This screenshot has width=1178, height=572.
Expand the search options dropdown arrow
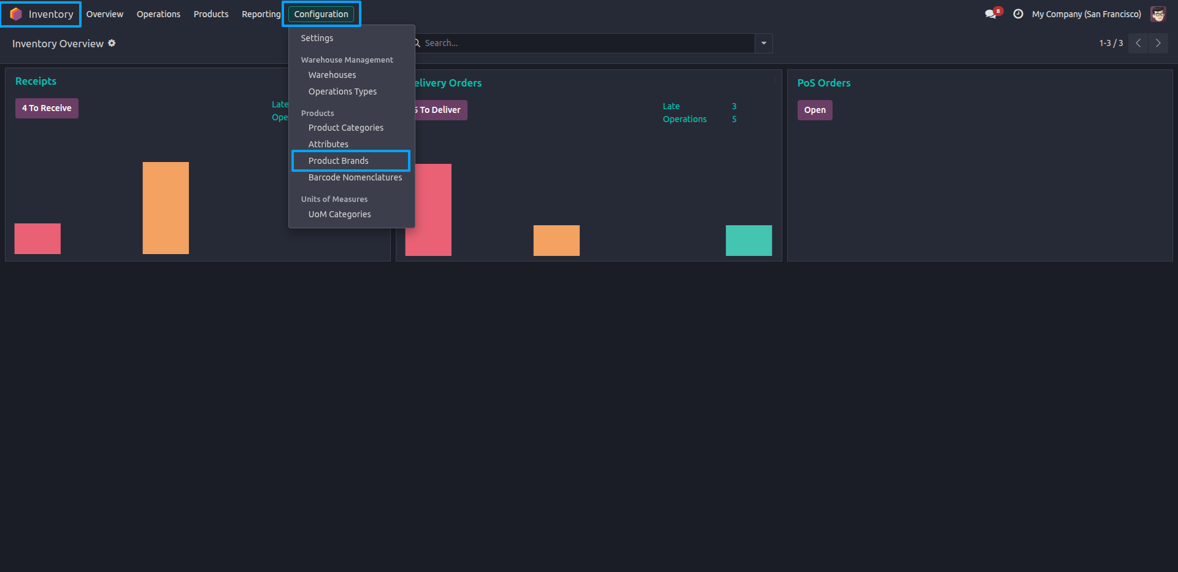click(764, 43)
